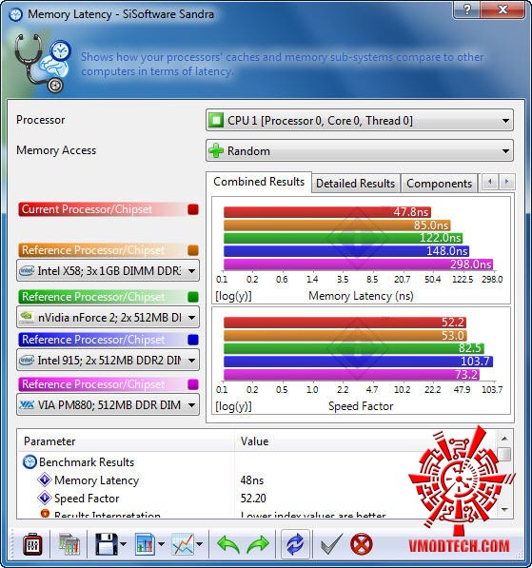Image resolution: width=532 pixels, height=568 pixels.
Task: Refresh the benchmark results
Action: pyautogui.click(x=295, y=544)
